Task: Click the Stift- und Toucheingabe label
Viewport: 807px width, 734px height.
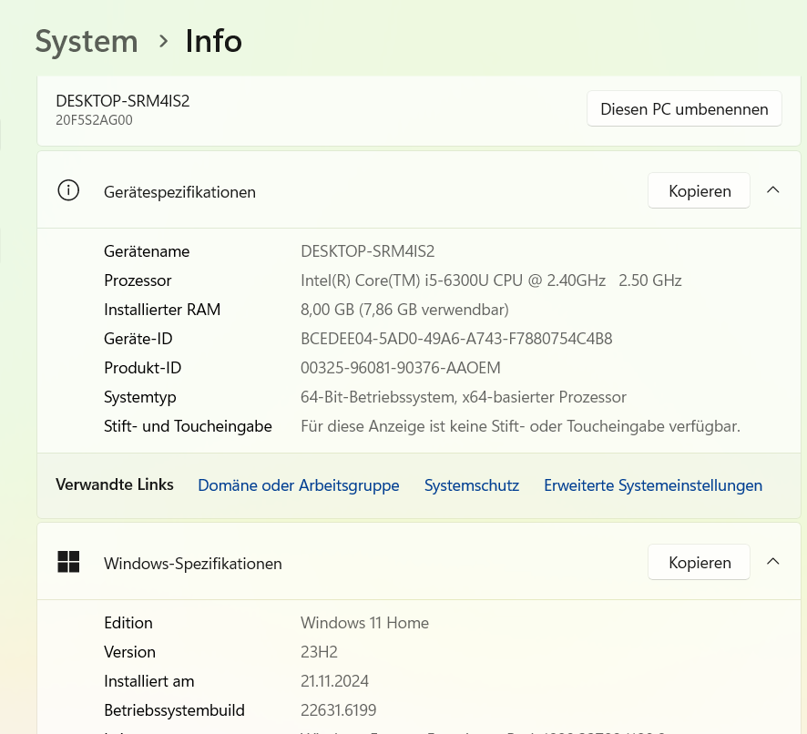Action: (x=188, y=426)
